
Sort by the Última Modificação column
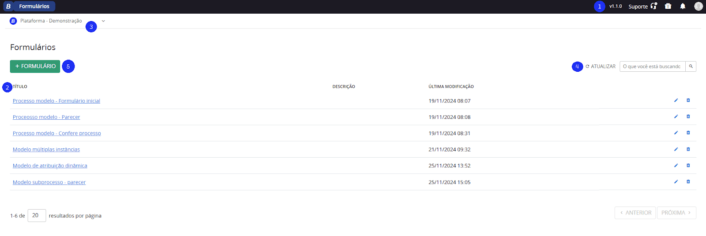pos(451,87)
